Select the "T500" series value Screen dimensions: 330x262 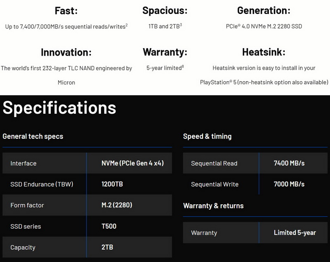coord(109,226)
